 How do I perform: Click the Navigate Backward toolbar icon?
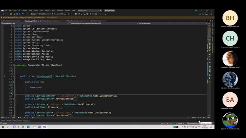[x=3, y=14]
